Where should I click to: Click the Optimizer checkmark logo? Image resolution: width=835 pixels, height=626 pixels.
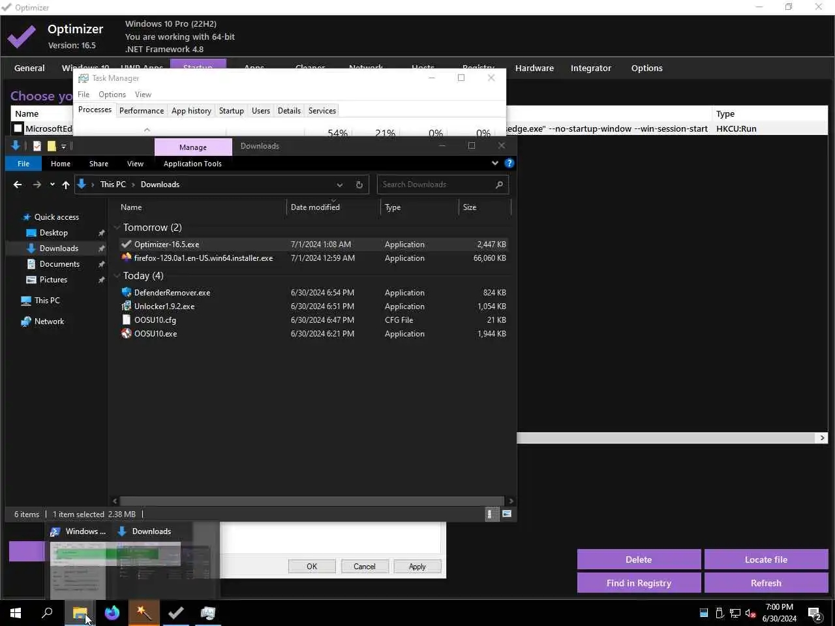pos(22,37)
